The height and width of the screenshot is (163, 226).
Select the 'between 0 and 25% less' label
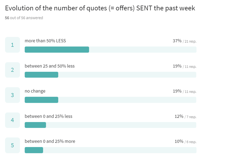[48, 116]
